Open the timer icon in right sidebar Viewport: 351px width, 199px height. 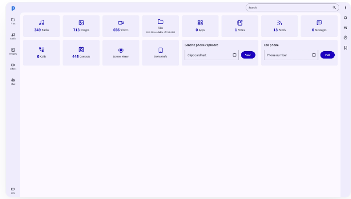346,37
